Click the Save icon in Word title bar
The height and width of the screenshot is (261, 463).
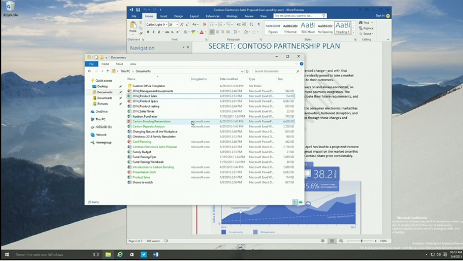pos(138,10)
